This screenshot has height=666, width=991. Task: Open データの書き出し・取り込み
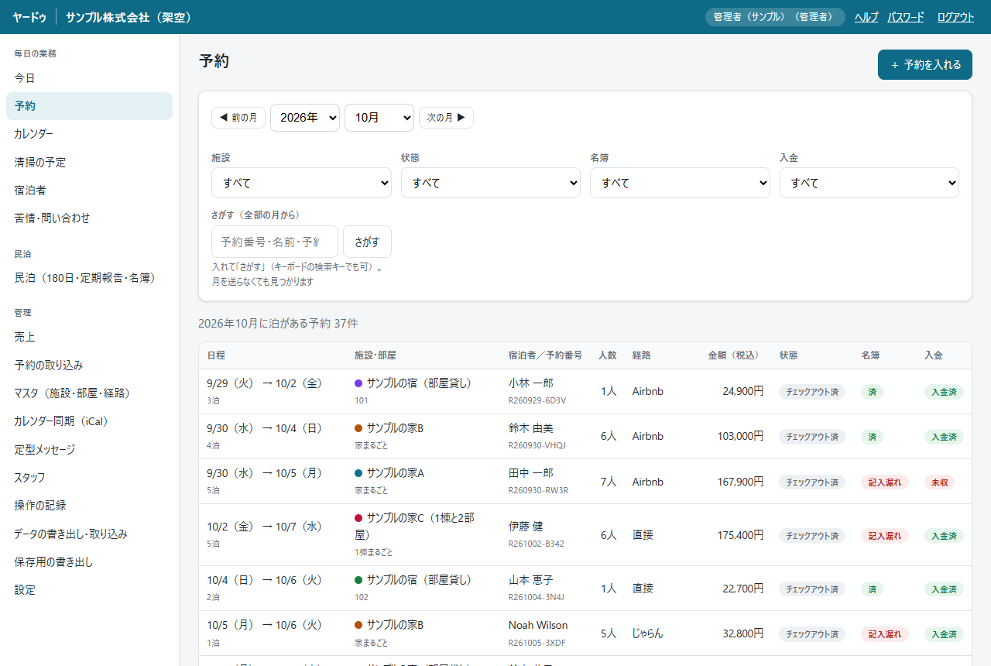click(x=89, y=534)
